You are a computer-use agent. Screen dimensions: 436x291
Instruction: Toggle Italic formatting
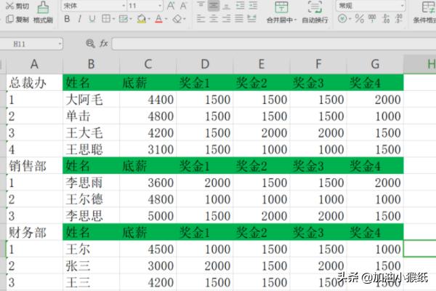point(80,19)
